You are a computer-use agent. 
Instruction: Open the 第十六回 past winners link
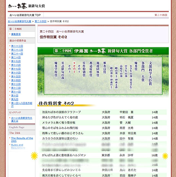coord(16,73)
